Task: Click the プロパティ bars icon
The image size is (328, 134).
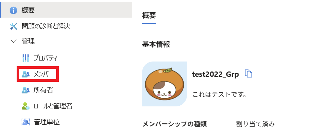Action: click(x=25, y=58)
